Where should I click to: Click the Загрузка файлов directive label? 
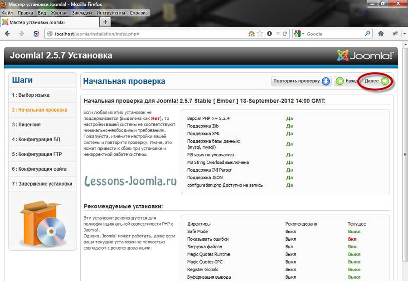(x=205, y=246)
